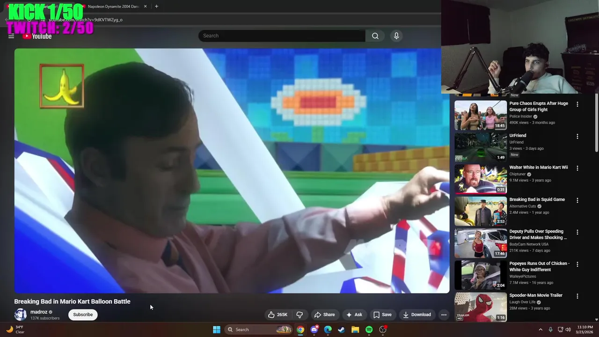This screenshot has height=337, width=599.
Task: Open the more actions ellipsis under video
Action: point(444,315)
